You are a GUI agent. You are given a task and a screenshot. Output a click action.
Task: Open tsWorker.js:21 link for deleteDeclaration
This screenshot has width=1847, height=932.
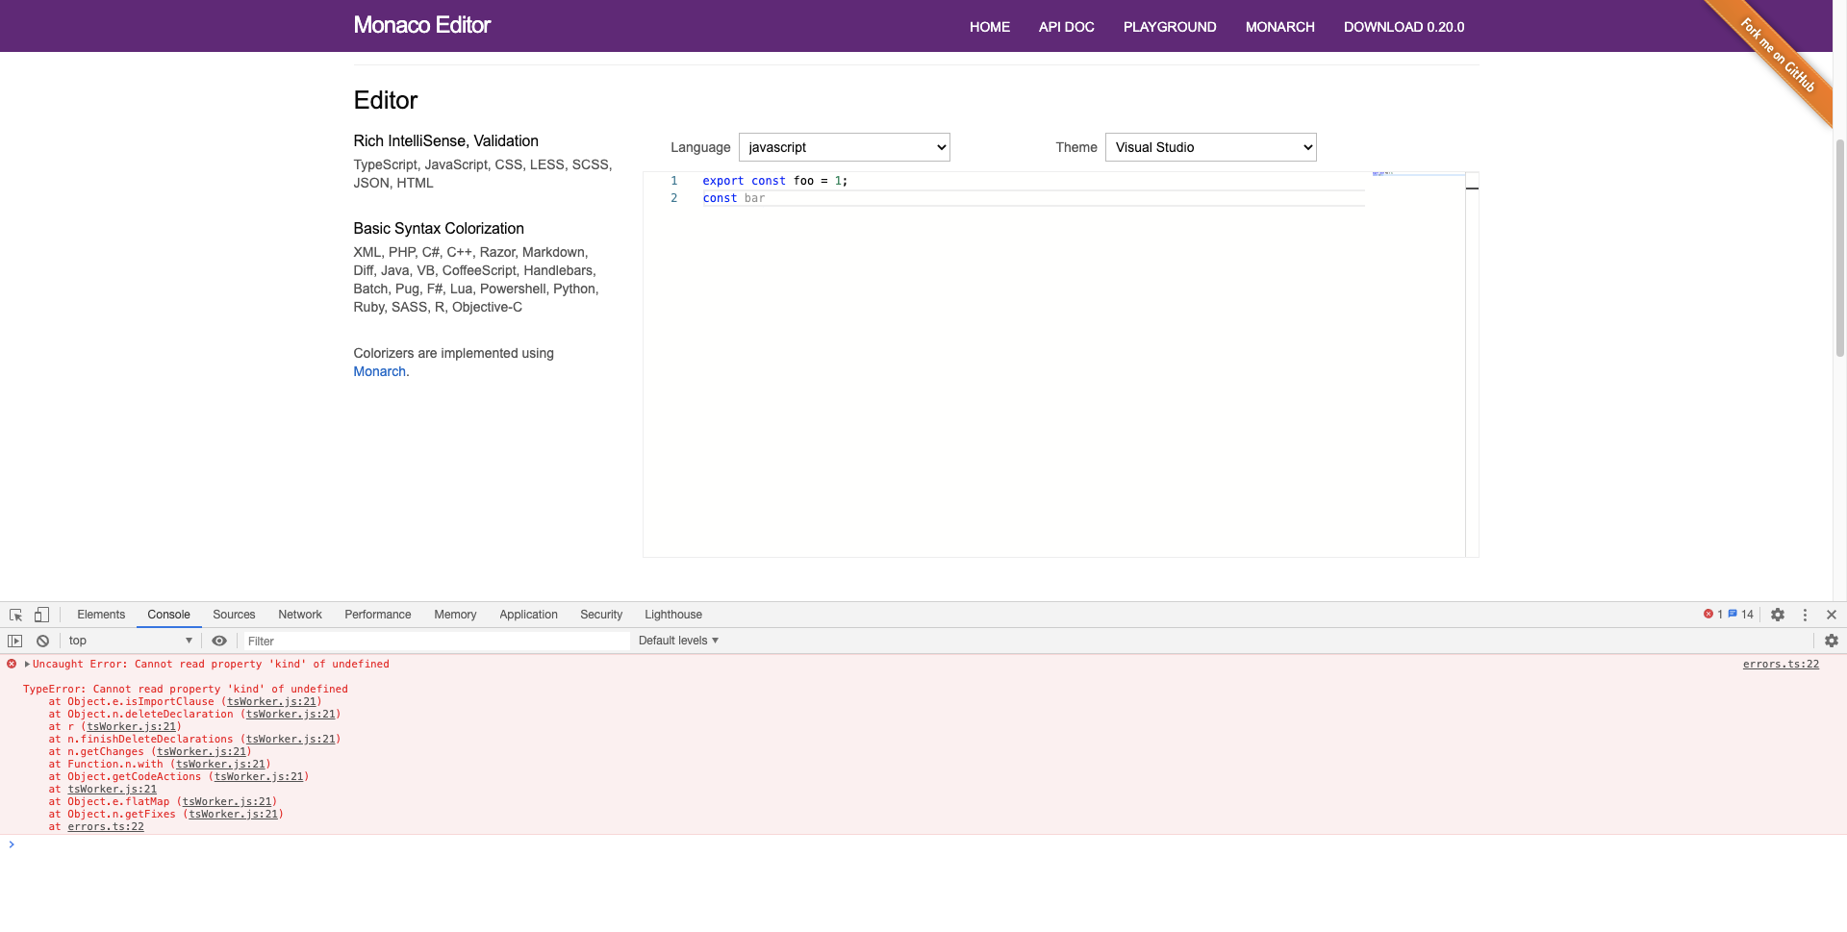291,714
